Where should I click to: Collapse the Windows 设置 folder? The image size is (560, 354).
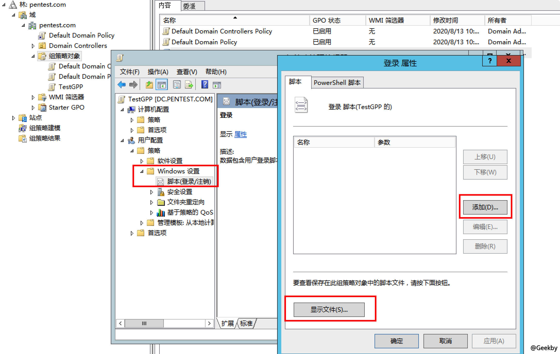coord(142,171)
